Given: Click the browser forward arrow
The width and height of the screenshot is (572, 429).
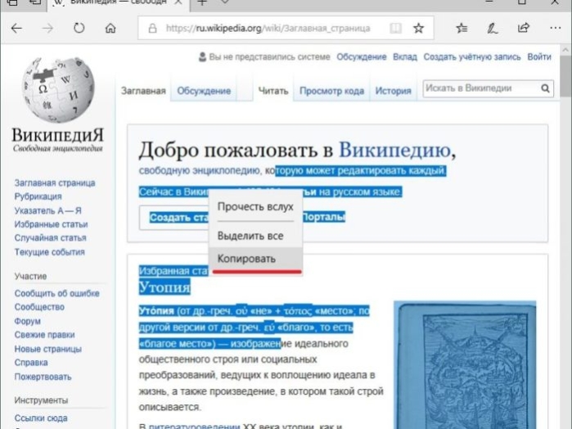Looking at the screenshot, I should click(47, 28).
